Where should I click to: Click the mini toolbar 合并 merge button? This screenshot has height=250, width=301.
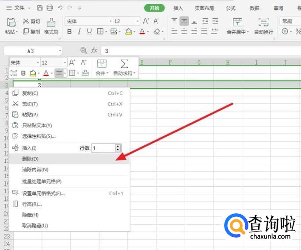coord(102,67)
